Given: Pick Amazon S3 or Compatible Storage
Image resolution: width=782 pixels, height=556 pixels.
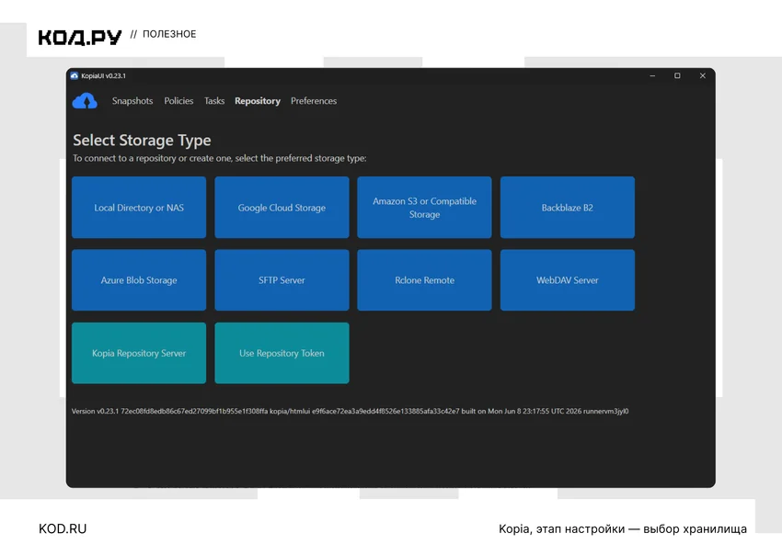Looking at the screenshot, I should coord(424,208).
